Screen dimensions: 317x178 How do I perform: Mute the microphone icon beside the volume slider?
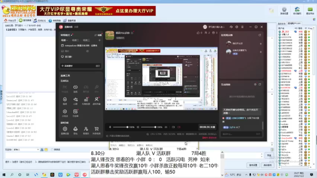tap(110, 127)
